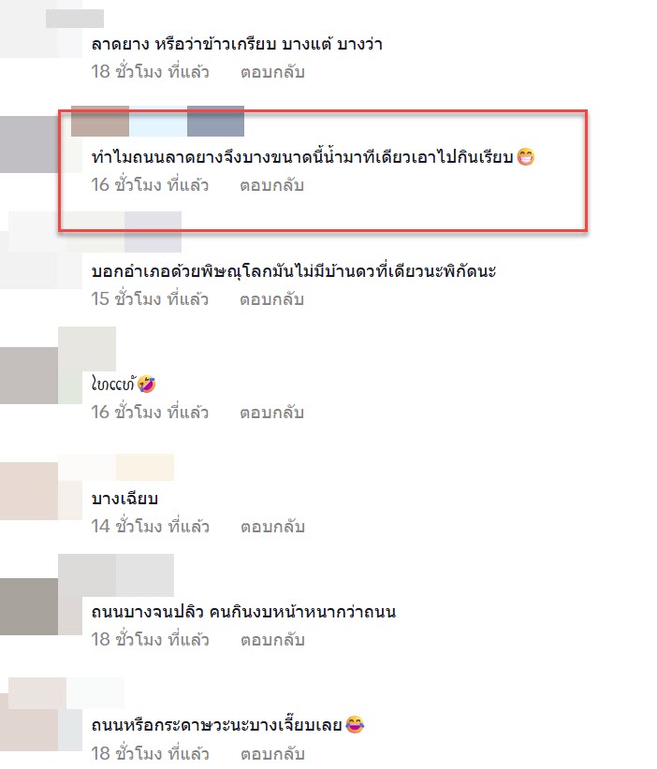Open the 15 ชั่วโมง ที่แล้ว timestamp
Image resolution: width=657 pixels, height=769 pixels.
coord(150,298)
